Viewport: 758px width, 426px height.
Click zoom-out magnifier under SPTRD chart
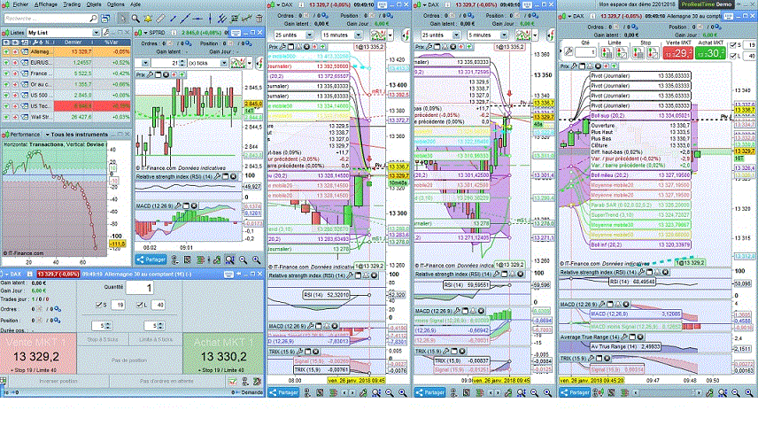pos(244,260)
